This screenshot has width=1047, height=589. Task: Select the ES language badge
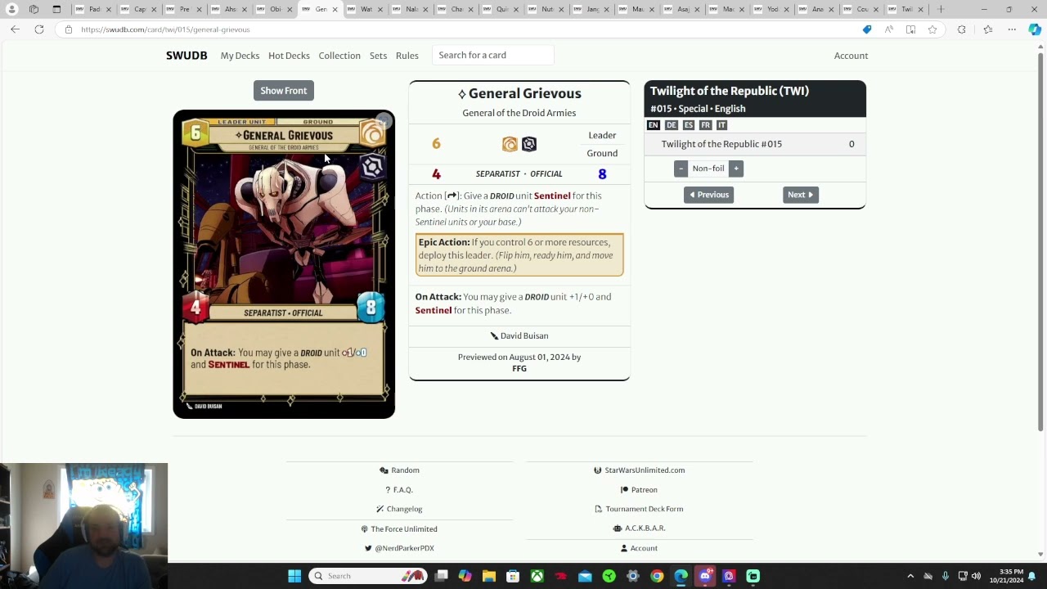(x=688, y=125)
